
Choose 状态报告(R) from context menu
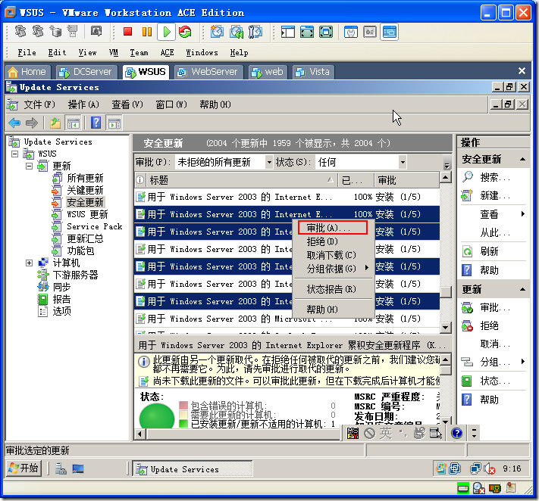[333, 289]
